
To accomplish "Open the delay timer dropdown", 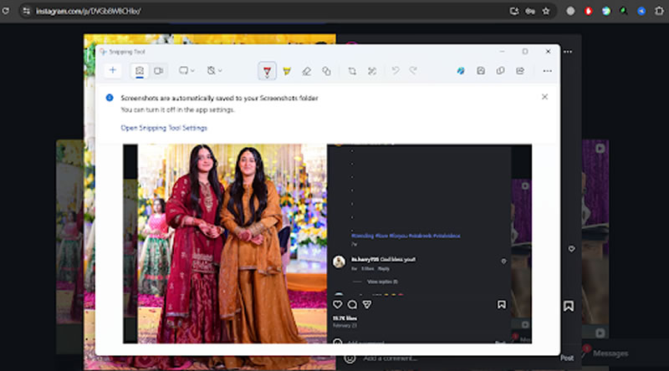I will pos(215,71).
